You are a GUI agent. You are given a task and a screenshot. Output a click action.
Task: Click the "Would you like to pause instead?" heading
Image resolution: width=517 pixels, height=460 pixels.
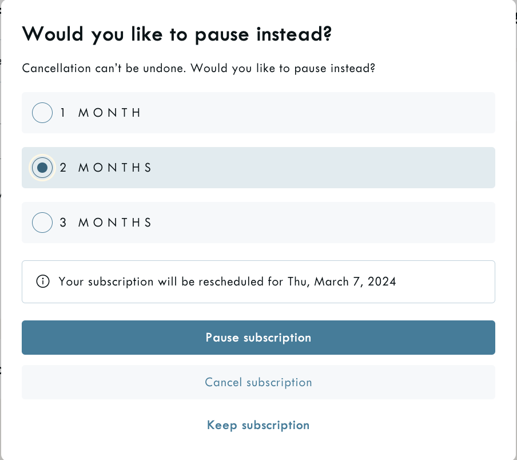(177, 34)
